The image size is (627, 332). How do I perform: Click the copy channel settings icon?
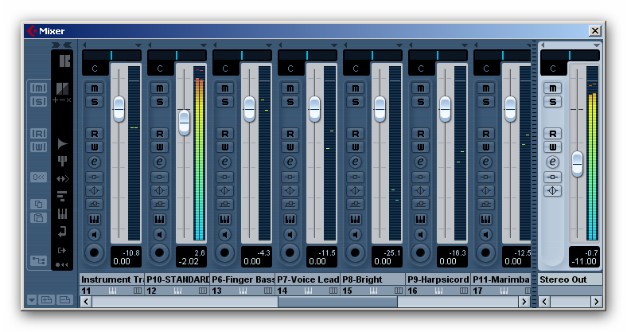[39, 205]
